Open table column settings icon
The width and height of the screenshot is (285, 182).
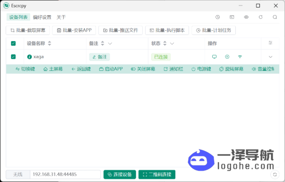pos(270,43)
